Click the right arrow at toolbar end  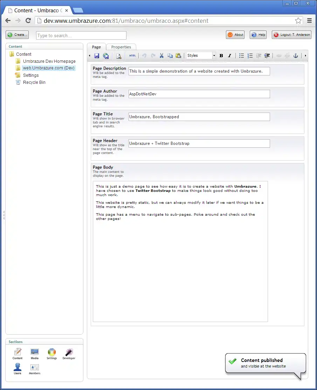click(x=305, y=56)
